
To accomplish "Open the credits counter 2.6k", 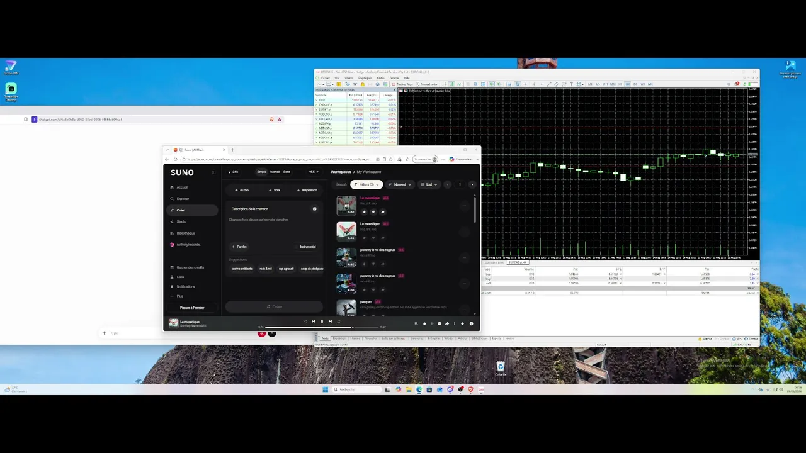I will [234, 172].
